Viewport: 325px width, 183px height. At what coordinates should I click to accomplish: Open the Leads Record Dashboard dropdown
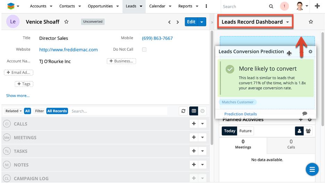287,22
